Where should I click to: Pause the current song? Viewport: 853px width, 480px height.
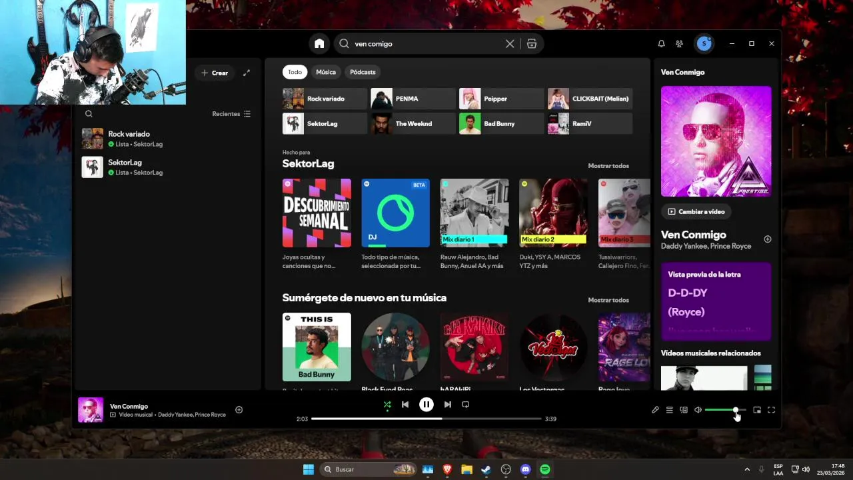pos(426,404)
